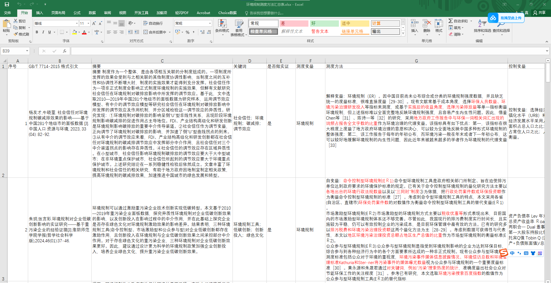The width and height of the screenshot is (551, 283).
Task: Click the Conditional Formatting (条件格式) icon
Action: click(x=222, y=24)
